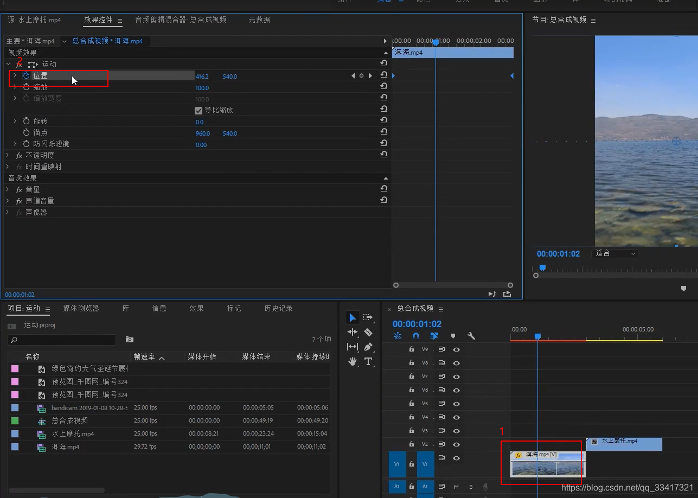Reset the 不透明度 effect

[383, 155]
